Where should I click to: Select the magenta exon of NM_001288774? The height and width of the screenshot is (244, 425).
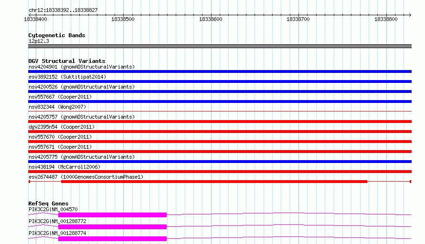tap(113, 239)
